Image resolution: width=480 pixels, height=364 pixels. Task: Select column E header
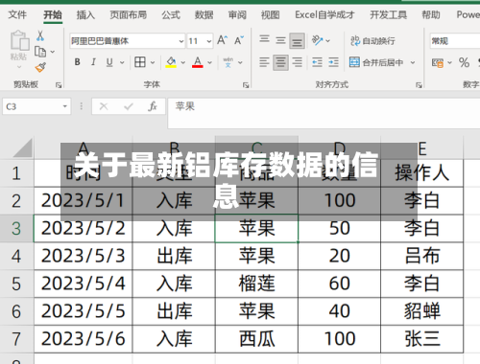[422, 148]
